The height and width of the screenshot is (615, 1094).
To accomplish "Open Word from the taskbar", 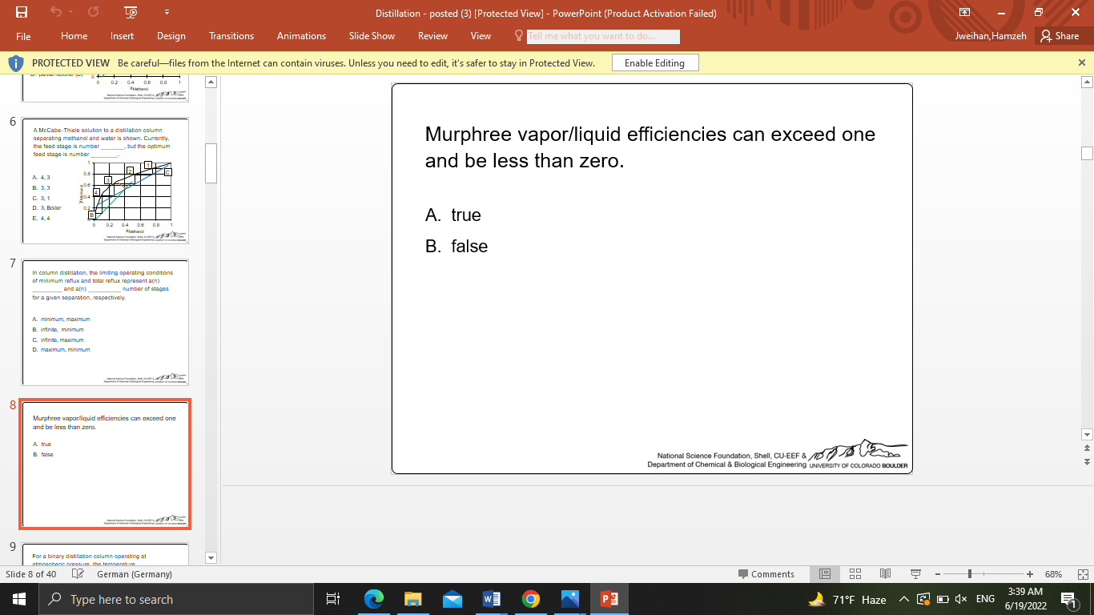I will pyautogui.click(x=491, y=599).
